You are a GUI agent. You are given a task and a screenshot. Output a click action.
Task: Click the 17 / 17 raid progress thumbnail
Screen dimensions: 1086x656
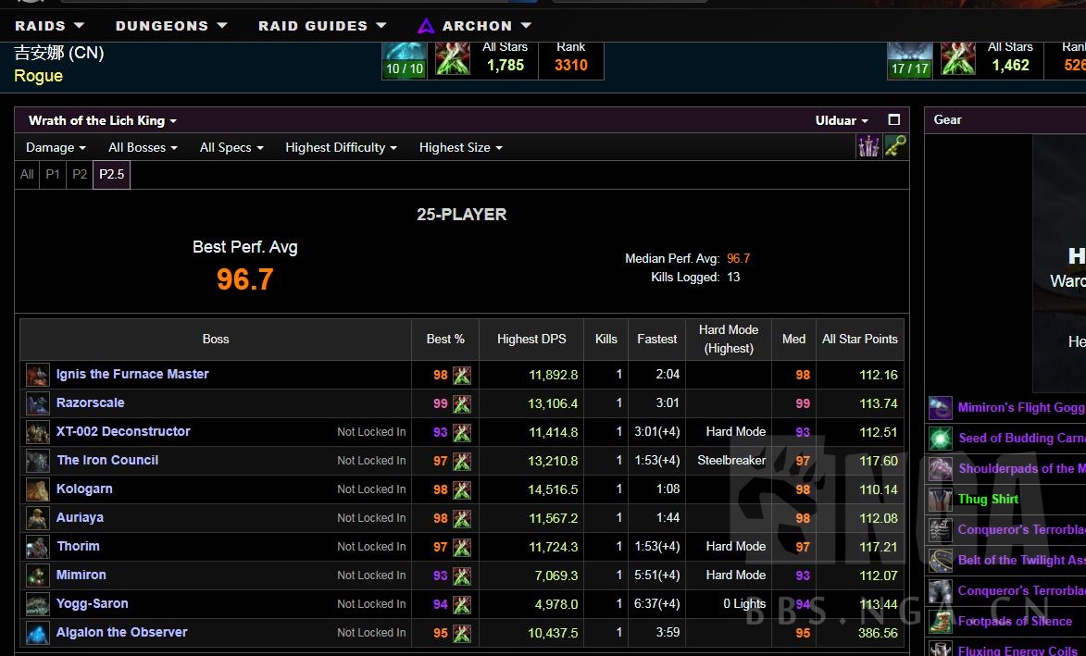[x=910, y=60]
